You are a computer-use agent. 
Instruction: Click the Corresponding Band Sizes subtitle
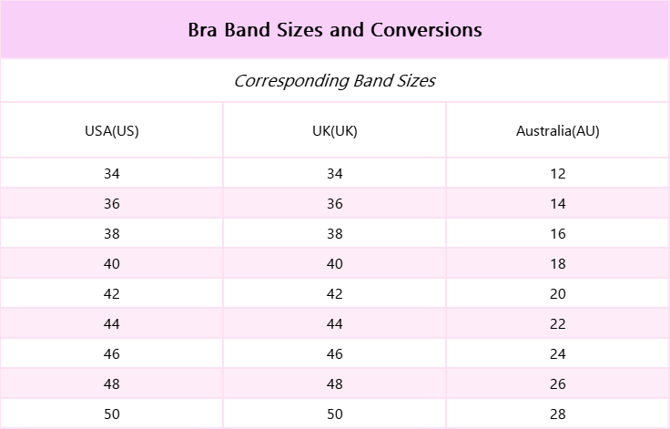[335, 81]
